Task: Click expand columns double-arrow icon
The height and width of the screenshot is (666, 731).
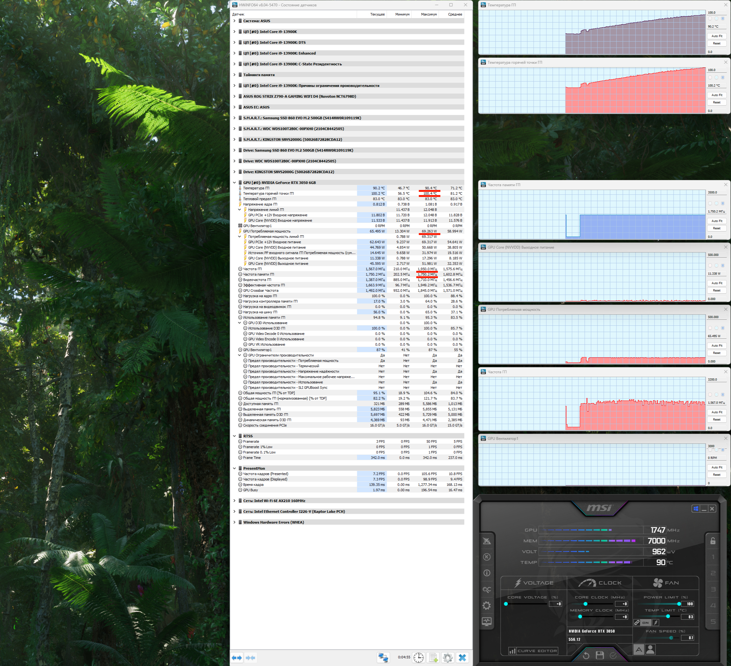Action: (x=237, y=657)
